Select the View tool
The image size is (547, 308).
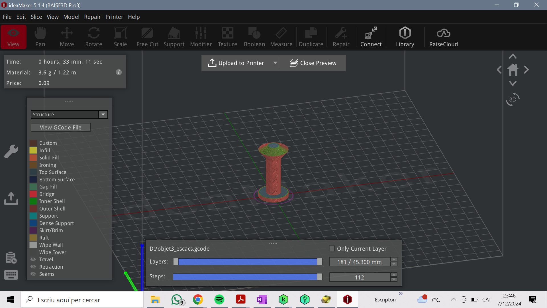pyautogui.click(x=13, y=37)
